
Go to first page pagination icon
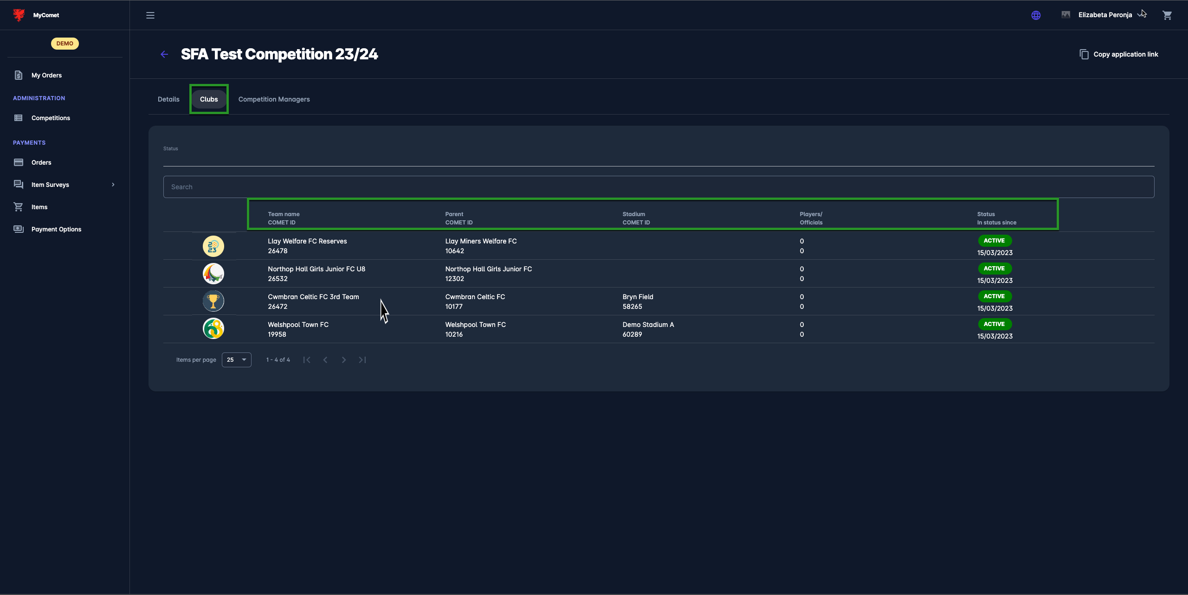pyautogui.click(x=307, y=360)
